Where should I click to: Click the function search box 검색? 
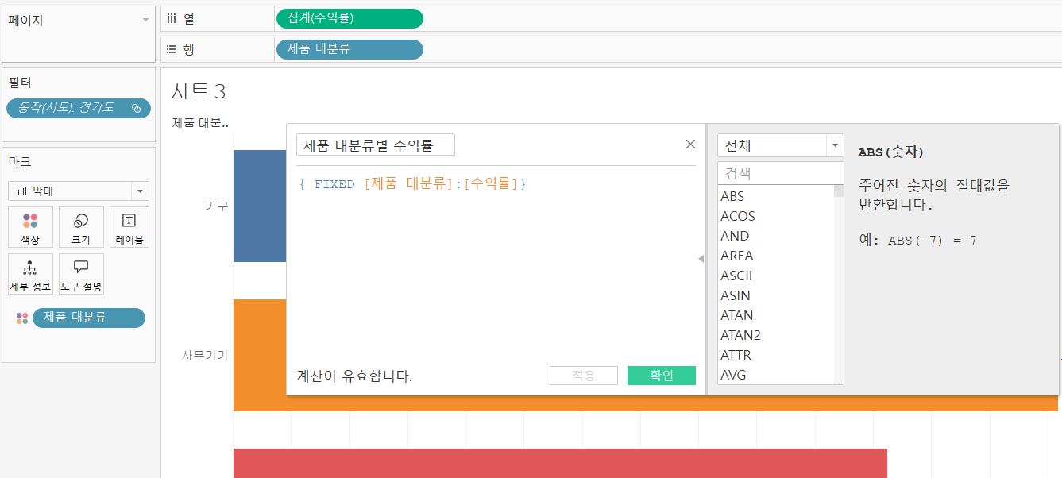[x=780, y=172]
